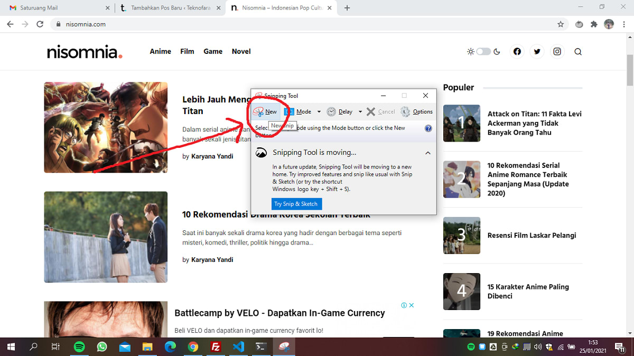Open 'Resensi Film Laskar Pelangi' link

tap(532, 236)
